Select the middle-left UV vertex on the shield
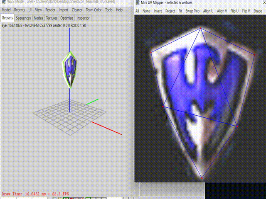 coord(163,107)
